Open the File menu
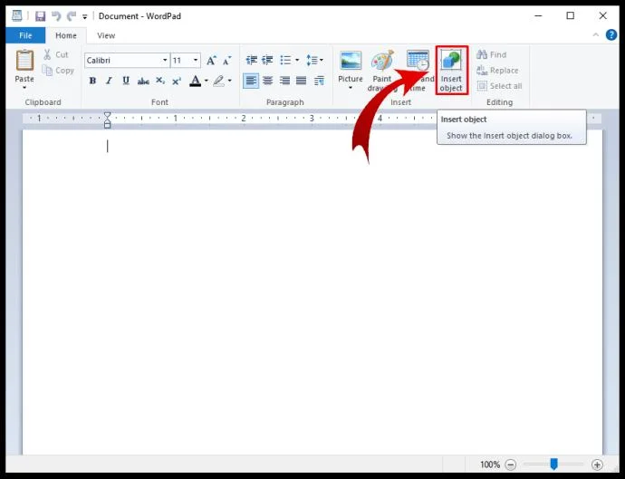 [x=25, y=35]
